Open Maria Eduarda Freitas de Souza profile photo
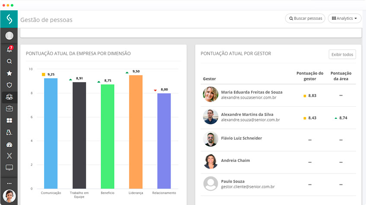 click(x=210, y=94)
